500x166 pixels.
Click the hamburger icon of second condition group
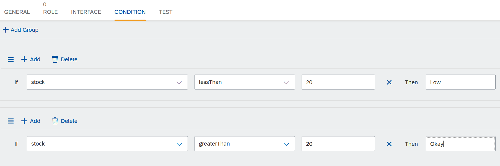click(11, 121)
